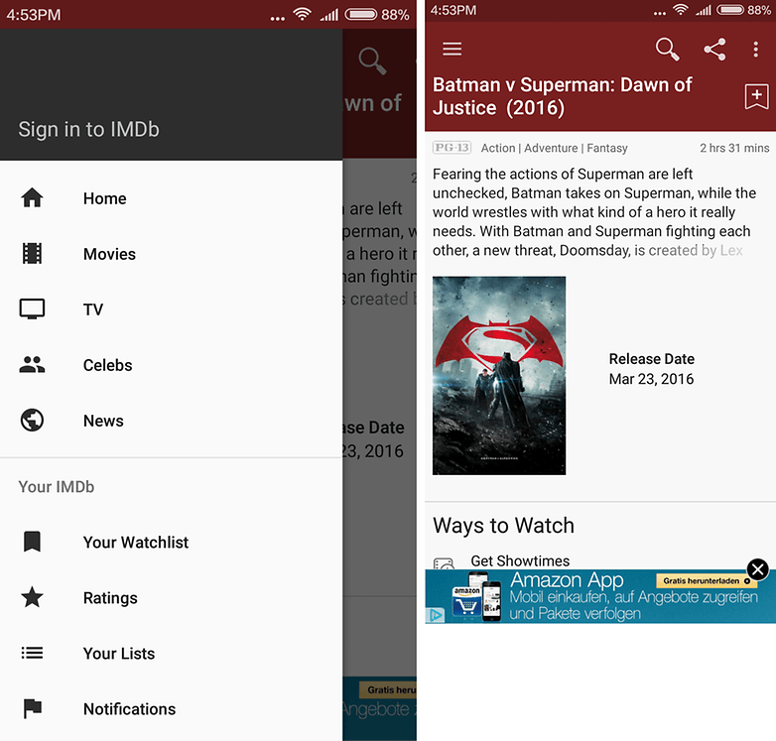Tap the TV monitor icon in the drawer
The width and height of the screenshot is (776, 741).
pos(32,309)
